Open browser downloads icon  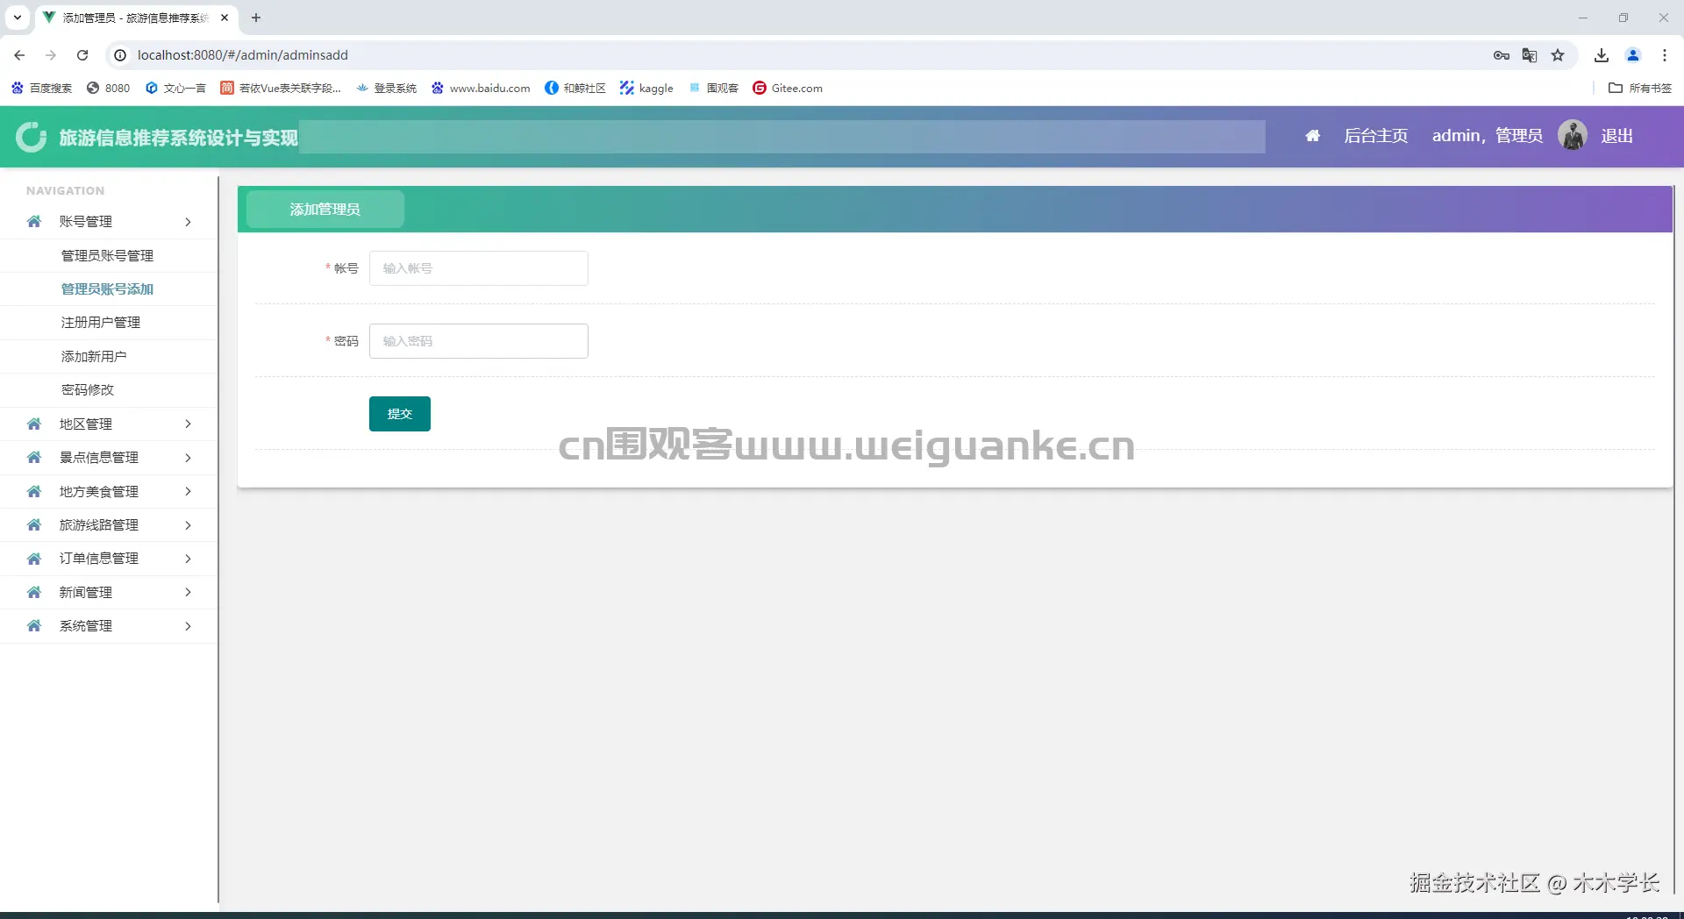1601,54
